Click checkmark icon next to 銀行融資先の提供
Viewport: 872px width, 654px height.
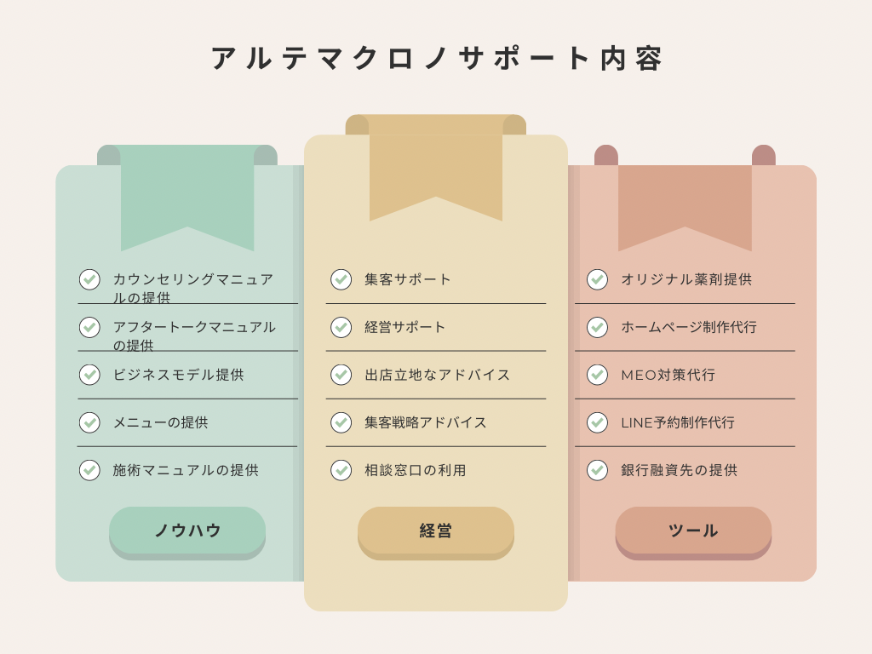(x=597, y=470)
